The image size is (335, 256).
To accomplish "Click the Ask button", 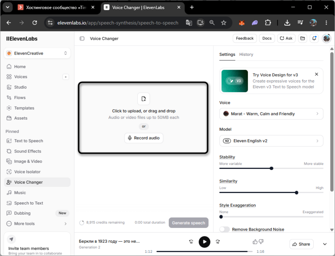I will 286,39.
